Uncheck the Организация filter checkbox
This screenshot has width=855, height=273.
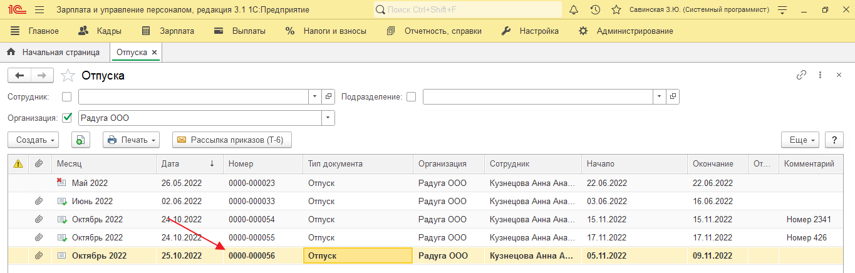pyautogui.click(x=67, y=117)
